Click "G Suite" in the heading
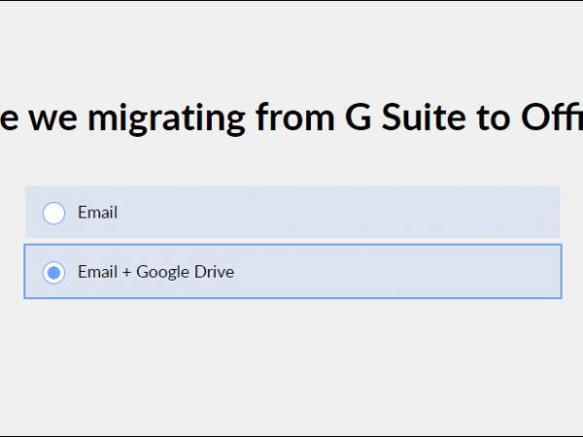 [x=398, y=118]
